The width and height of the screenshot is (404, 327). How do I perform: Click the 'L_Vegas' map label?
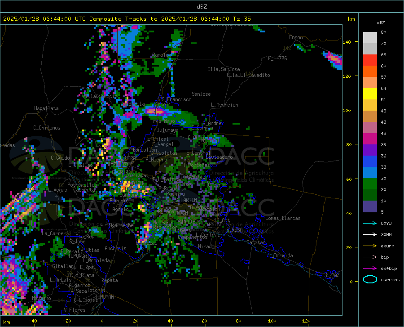(57, 190)
